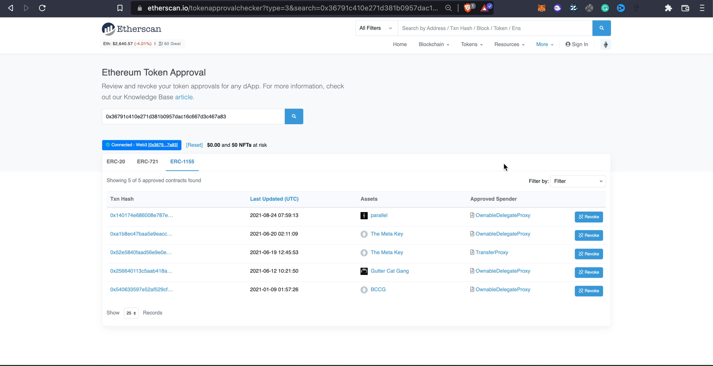Click Etherscan logo
Viewport: 713px width, 366px height.
point(132,29)
